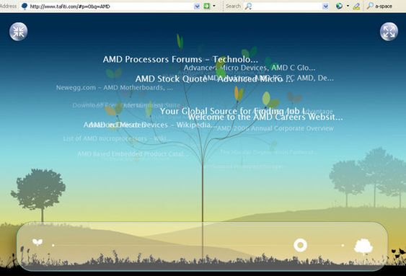The height and width of the screenshot is (276, 406).
Task: Open the dropdown beside the globe icon
Action: tap(348, 6)
